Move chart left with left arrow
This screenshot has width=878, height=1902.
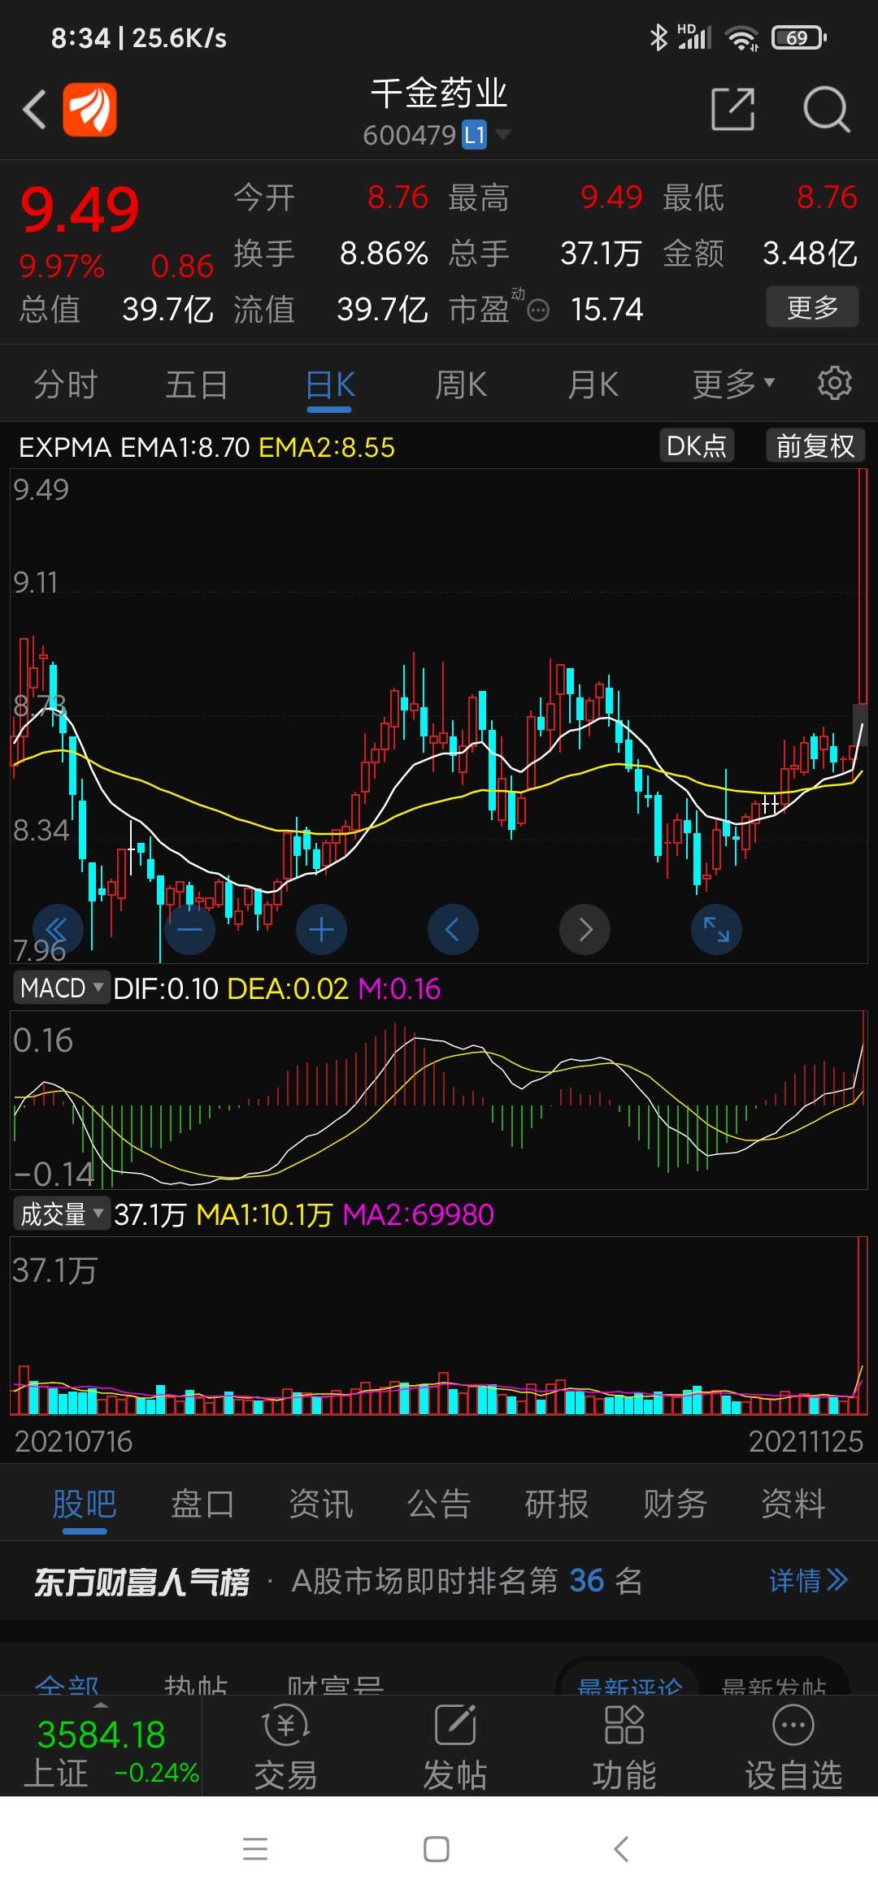[x=453, y=929]
